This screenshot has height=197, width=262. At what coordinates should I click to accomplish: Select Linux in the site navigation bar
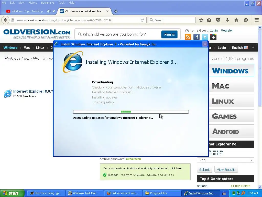(40, 47)
